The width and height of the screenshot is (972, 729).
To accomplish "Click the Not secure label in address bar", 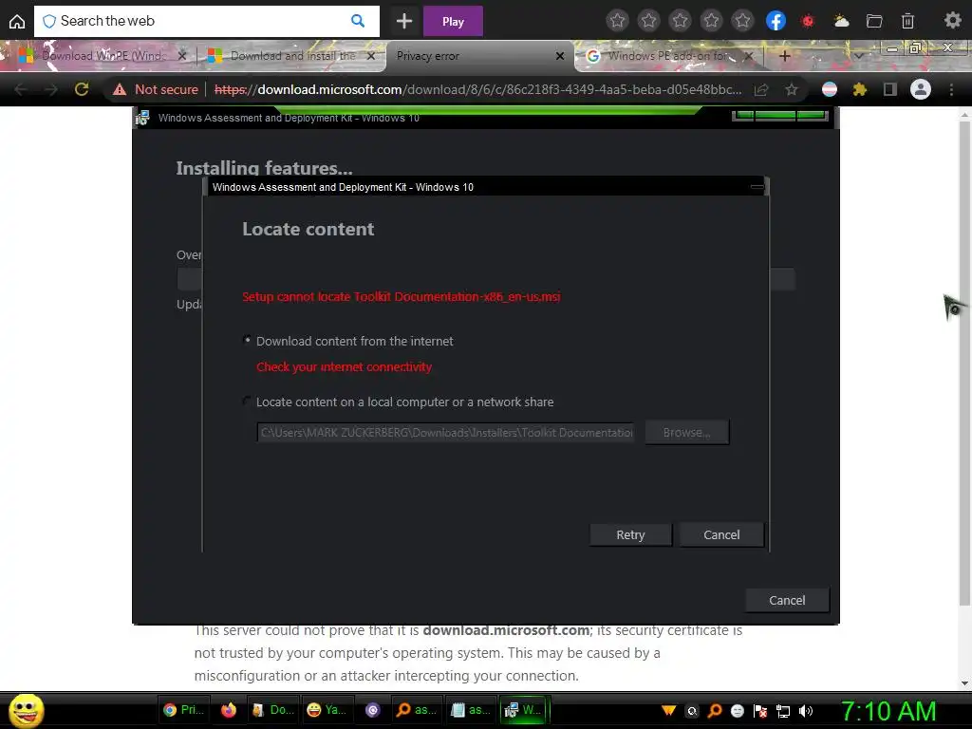I will 166,89.
